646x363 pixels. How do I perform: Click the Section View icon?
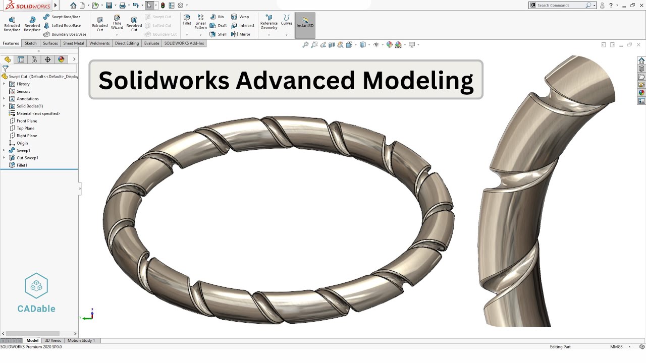pyautogui.click(x=332, y=45)
